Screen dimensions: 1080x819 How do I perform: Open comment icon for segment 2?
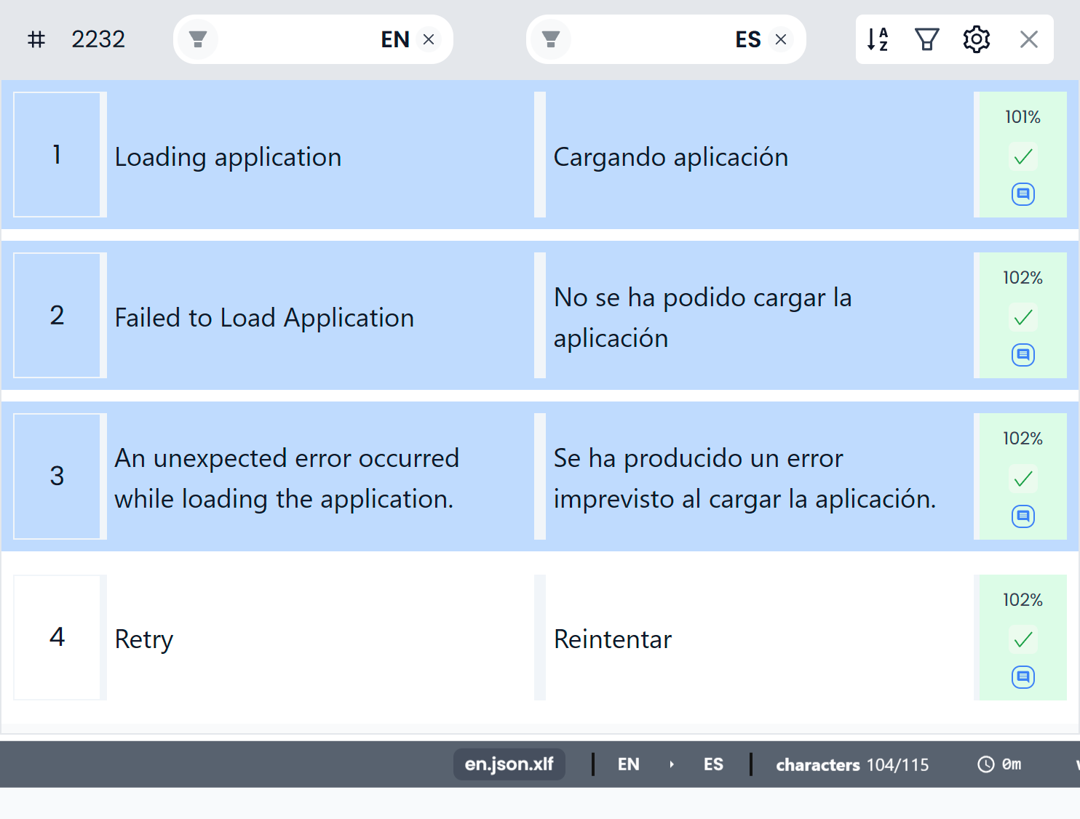click(x=1023, y=355)
